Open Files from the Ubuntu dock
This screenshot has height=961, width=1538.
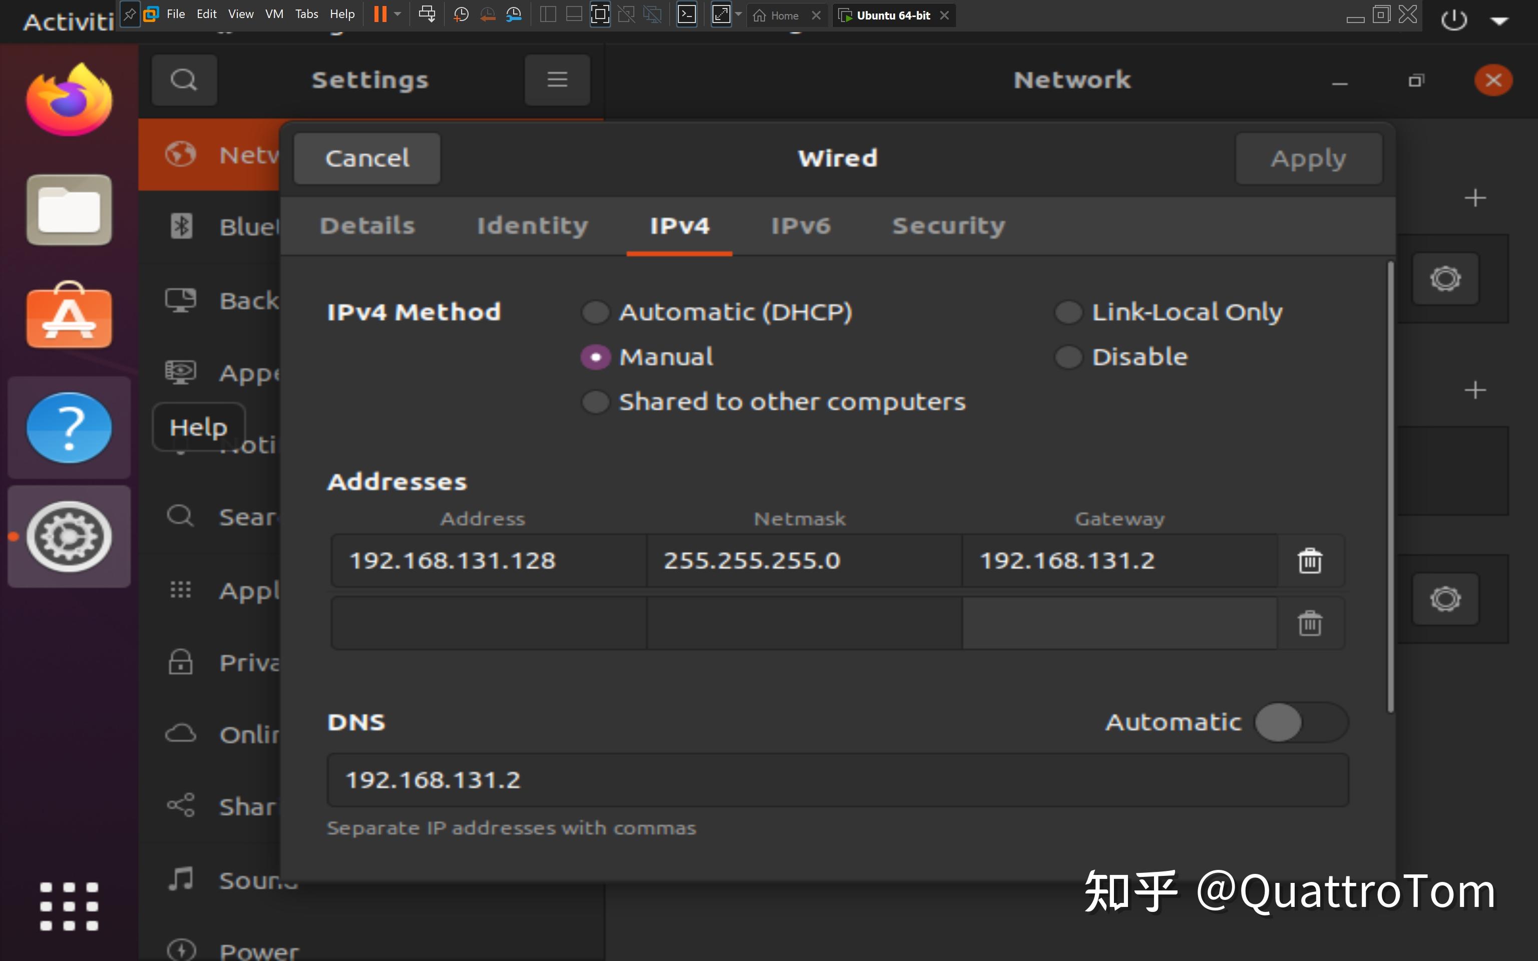[69, 209]
